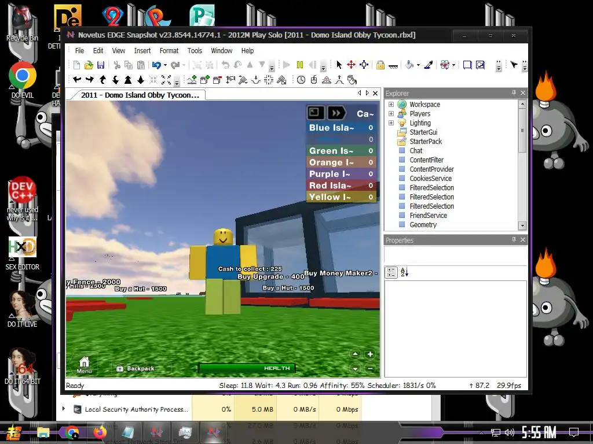Select FriendService in Explorer
Viewport: 593px width, 444px height.
428,215
